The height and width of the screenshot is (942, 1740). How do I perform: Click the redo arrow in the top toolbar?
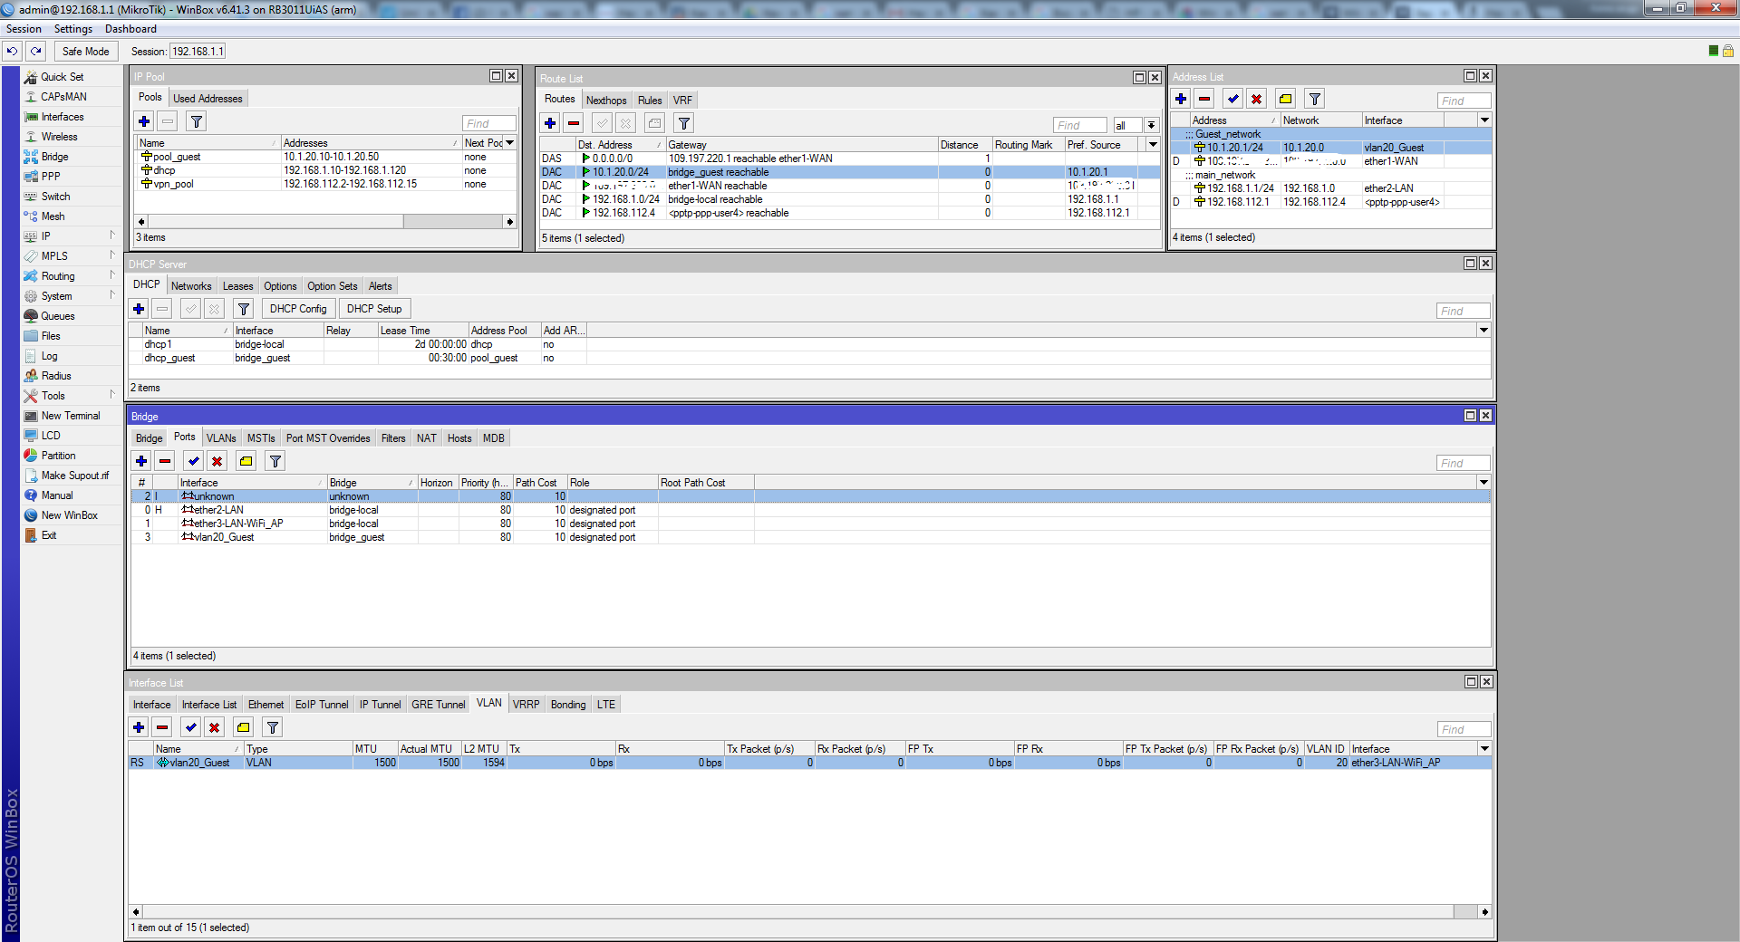(x=36, y=52)
